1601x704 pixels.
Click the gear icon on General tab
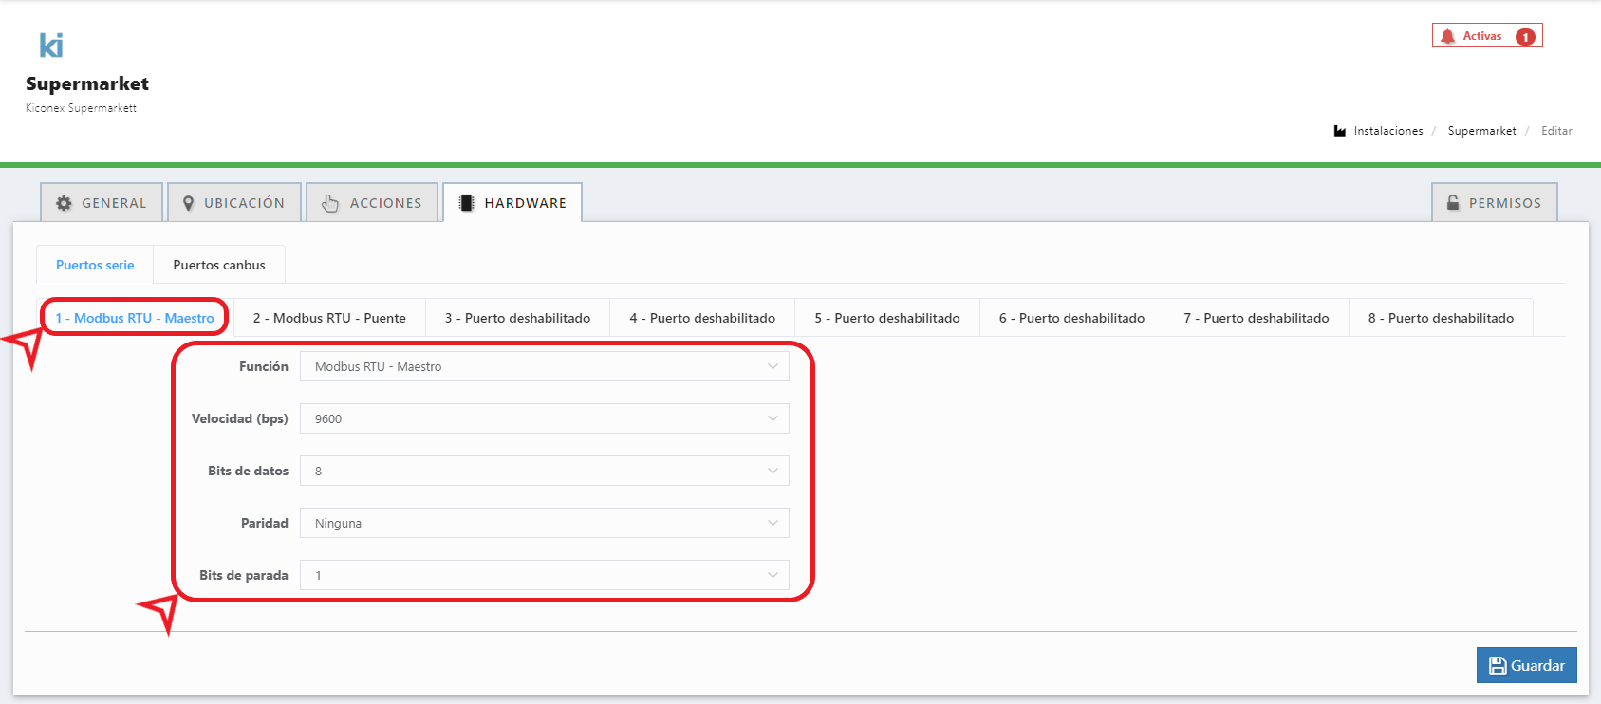point(64,203)
